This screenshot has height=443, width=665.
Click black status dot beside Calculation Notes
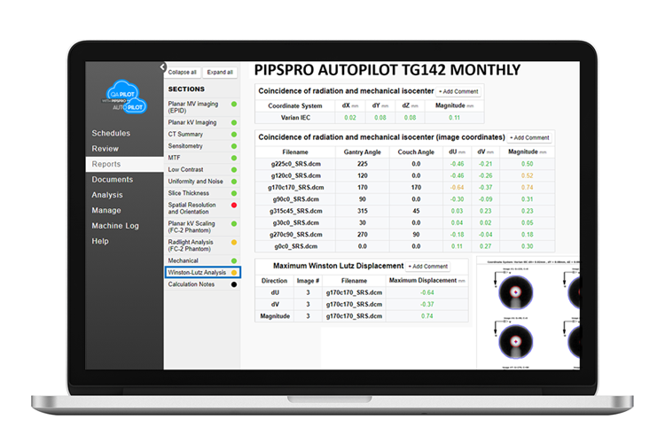point(234,284)
